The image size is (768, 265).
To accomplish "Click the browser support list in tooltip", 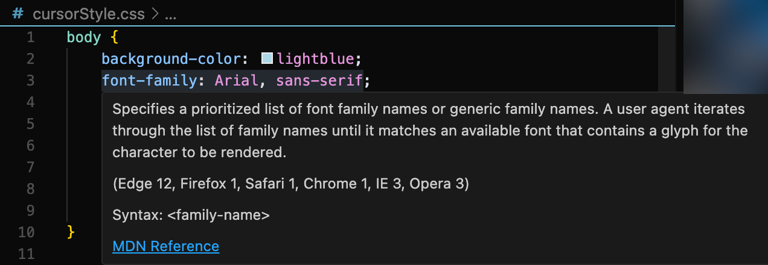I will 290,184.
